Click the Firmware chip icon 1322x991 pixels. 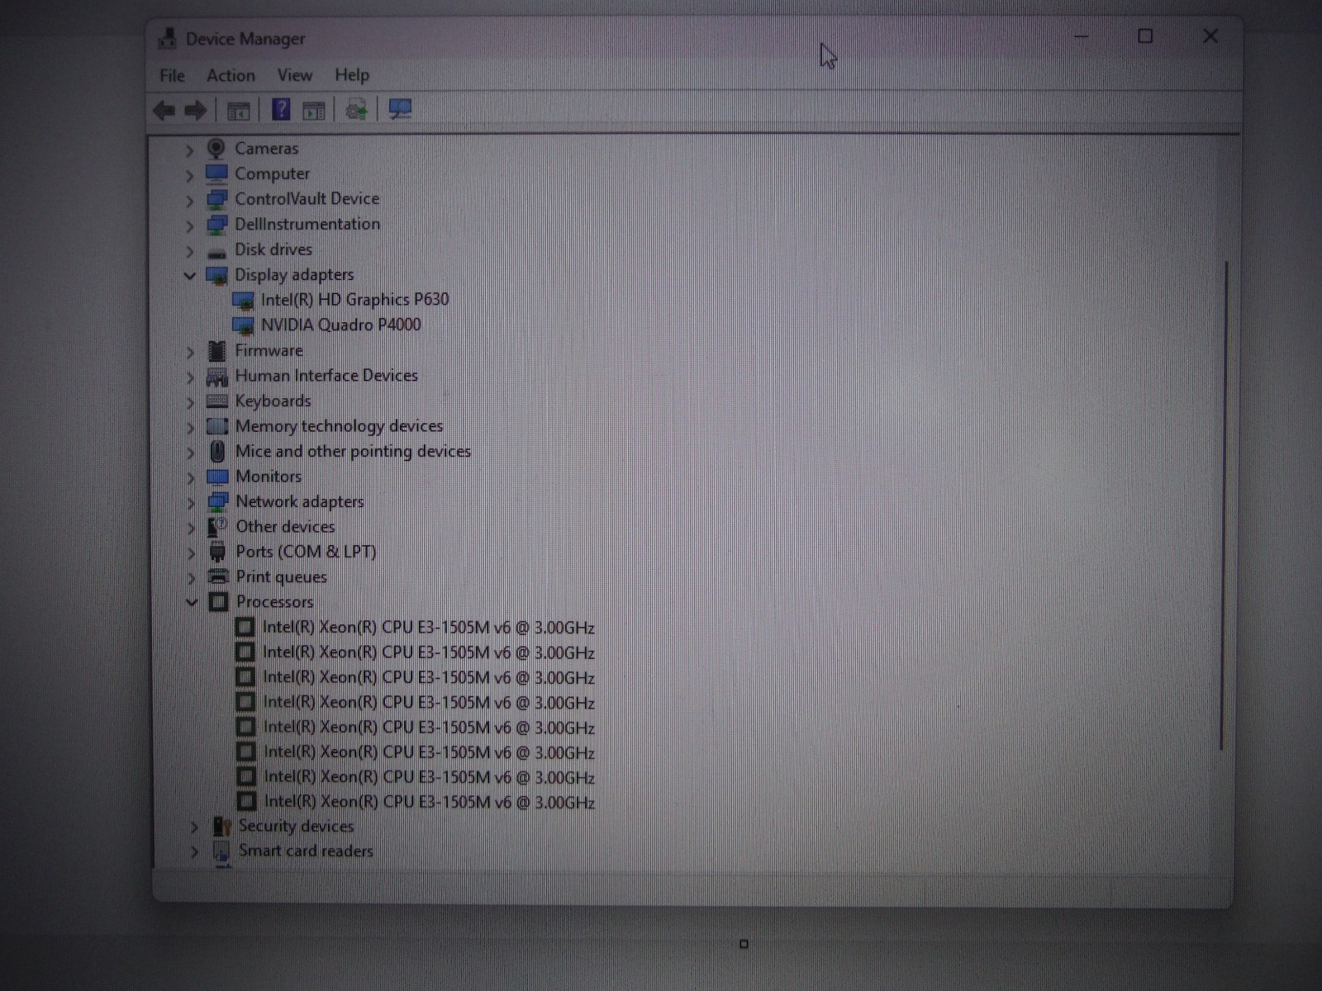(x=216, y=351)
